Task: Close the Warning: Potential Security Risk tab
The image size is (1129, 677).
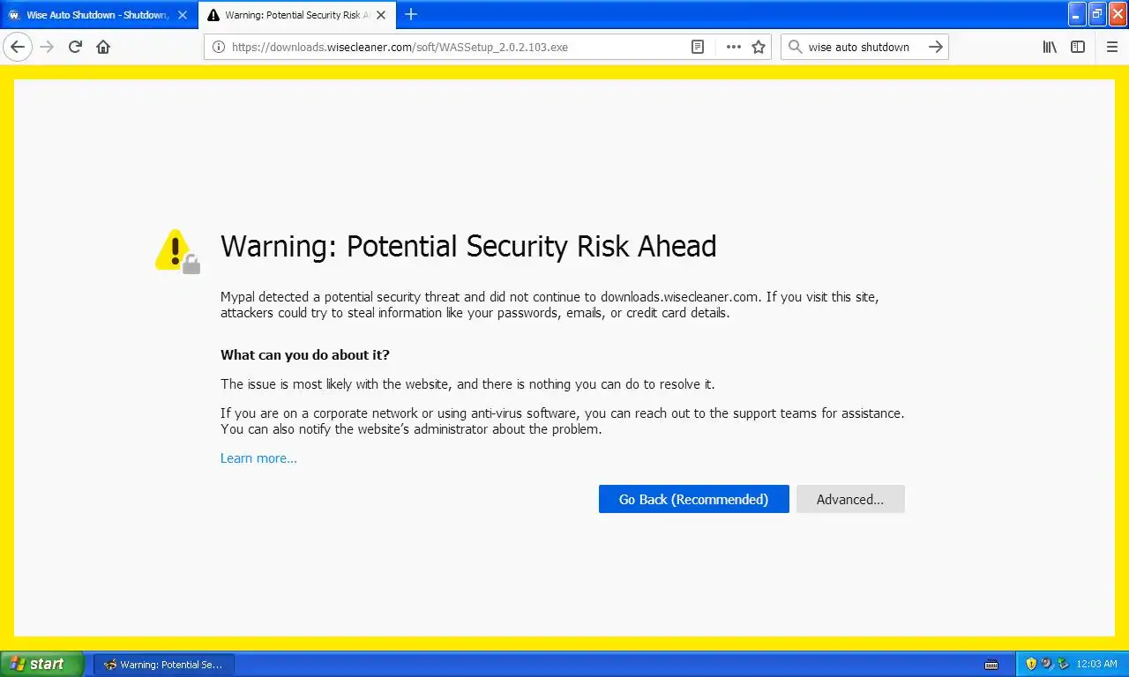Action: click(381, 15)
